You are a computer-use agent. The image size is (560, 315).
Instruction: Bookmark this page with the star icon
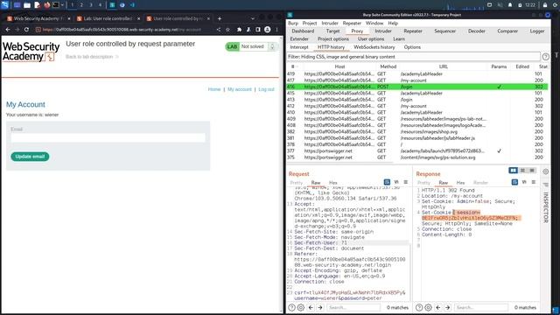(227, 30)
